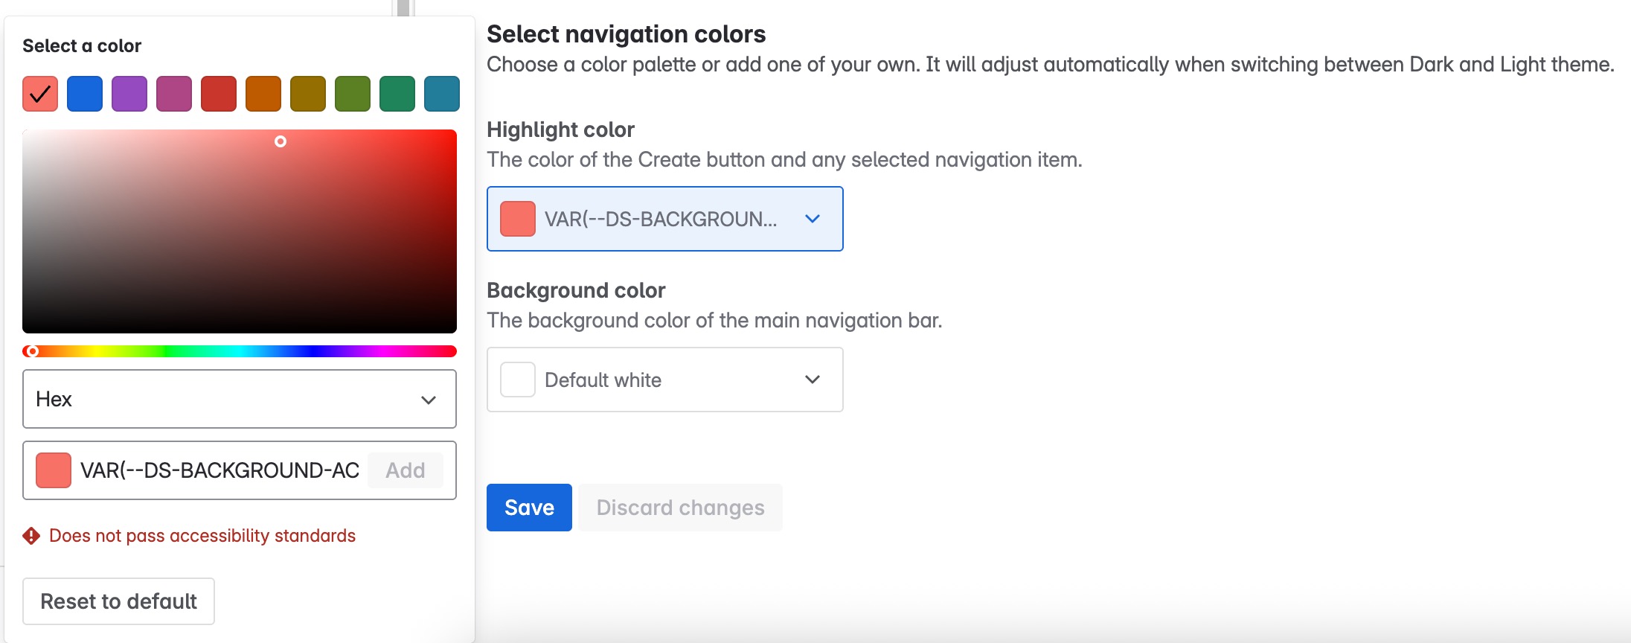Pick the emerald green preset swatch

pos(397,94)
